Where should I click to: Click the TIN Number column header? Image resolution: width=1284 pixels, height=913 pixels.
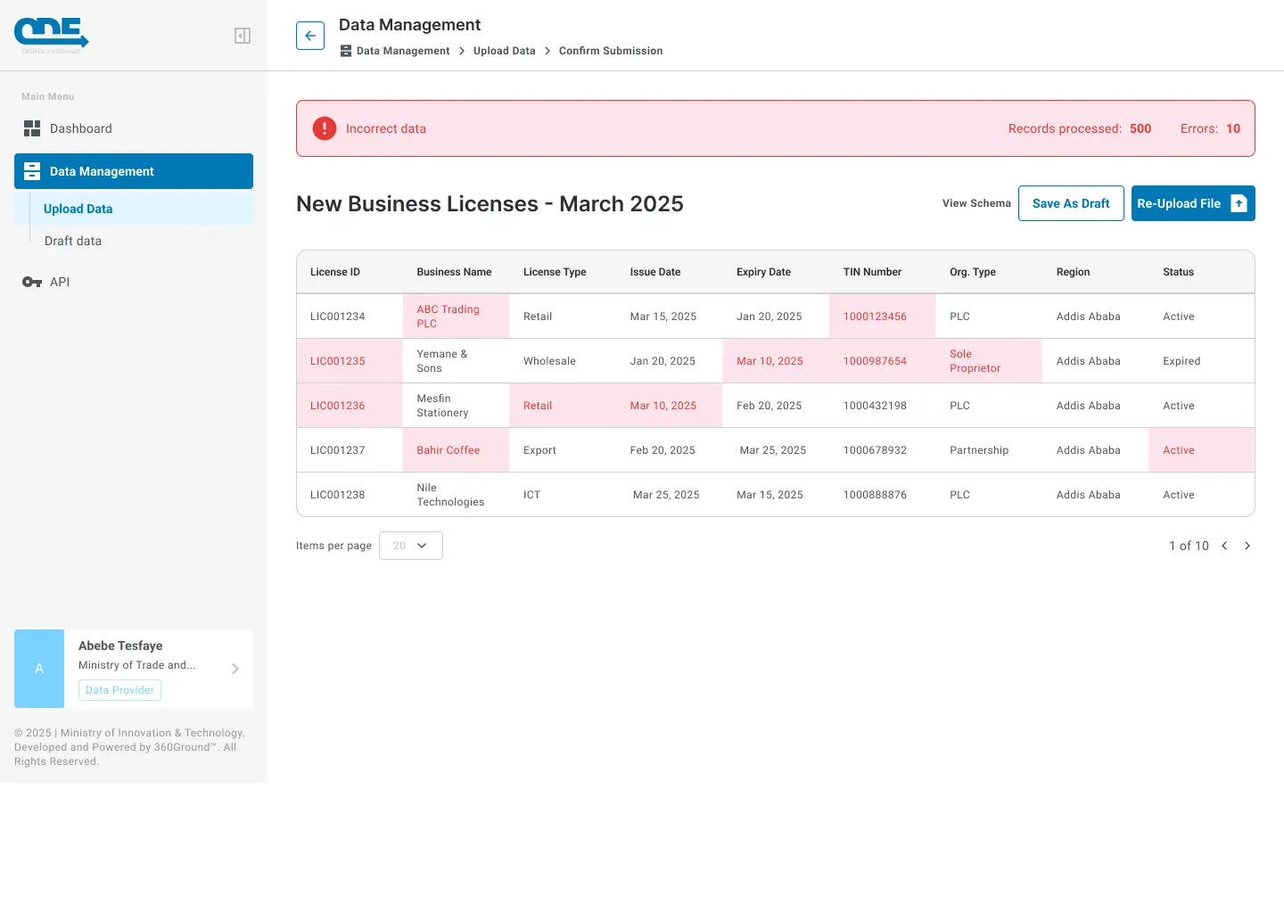[x=872, y=272]
